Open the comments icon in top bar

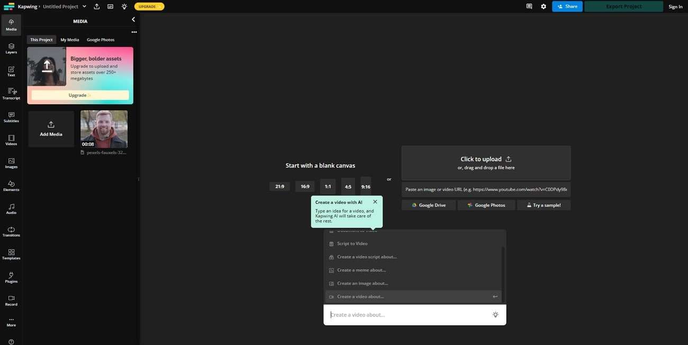pyautogui.click(x=529, y=6)
